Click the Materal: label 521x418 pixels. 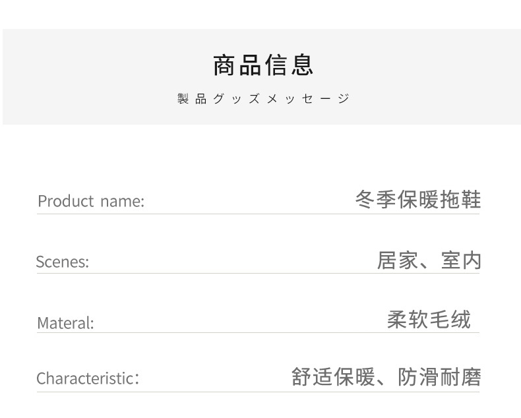pos(65,323)
